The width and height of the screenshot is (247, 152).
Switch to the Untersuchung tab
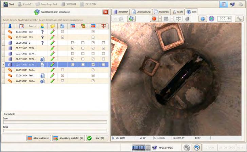(x=141, y=12)
